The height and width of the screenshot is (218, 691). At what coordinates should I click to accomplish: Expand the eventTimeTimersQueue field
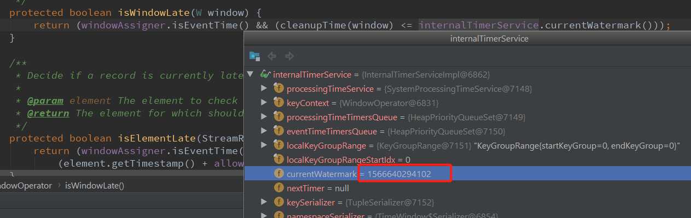[264, 131]
